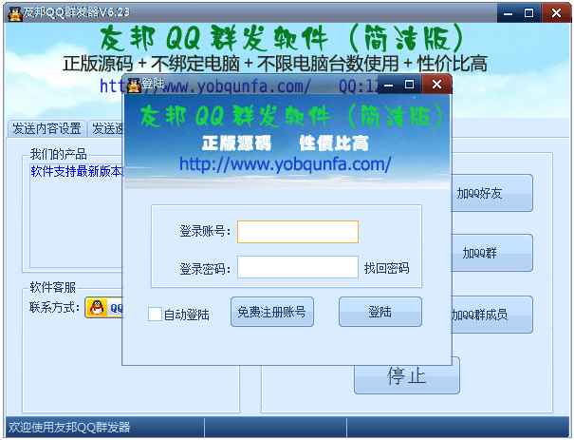This screenshot has height=440, width=574.
Task: Click the 登录密码 label
Action: pyautogui.click(x=205, y=269)
